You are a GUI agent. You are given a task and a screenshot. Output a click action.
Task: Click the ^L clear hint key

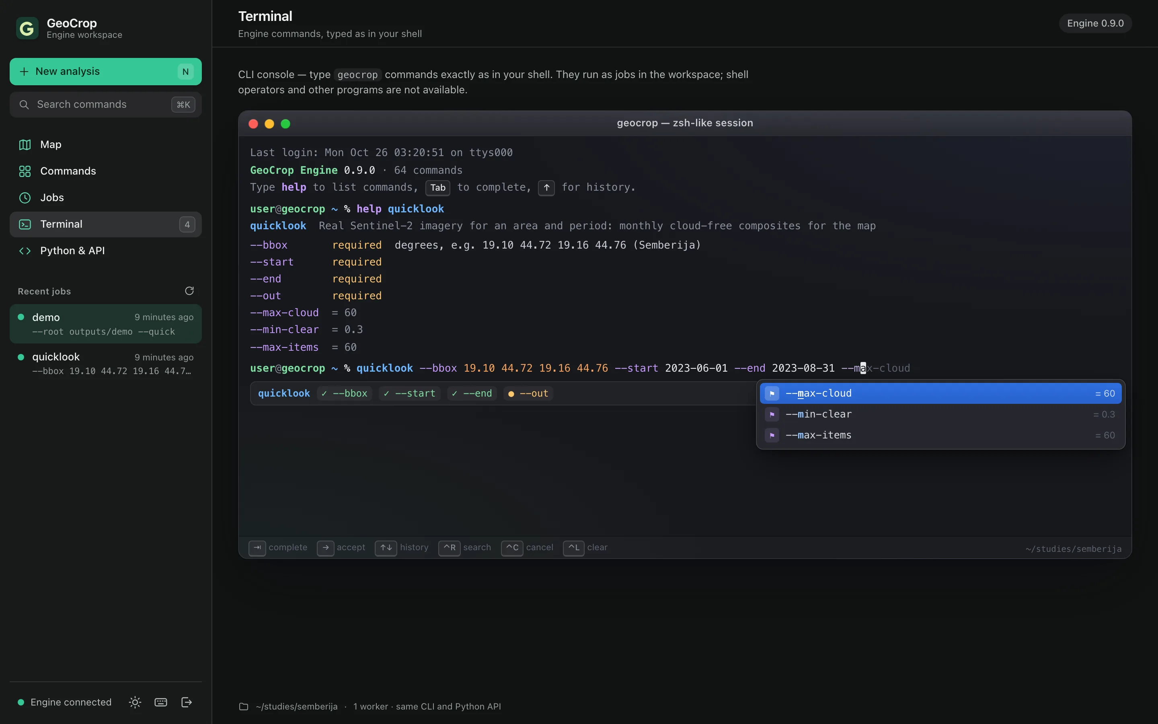tap(574, 548)
